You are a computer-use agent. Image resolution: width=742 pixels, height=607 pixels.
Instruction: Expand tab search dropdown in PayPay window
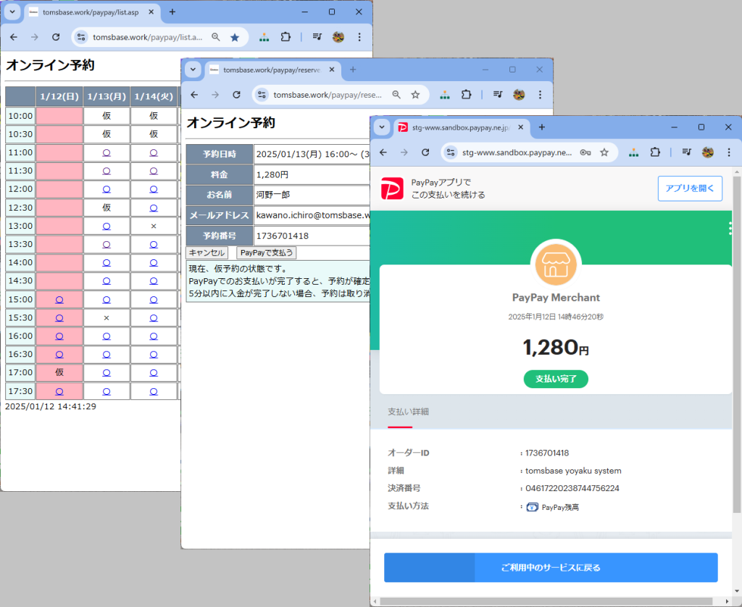coord(382,127)
